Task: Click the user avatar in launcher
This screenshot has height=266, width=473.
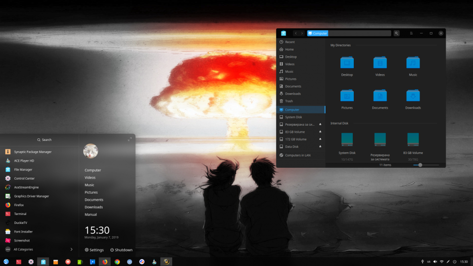Action: point(90,151)
